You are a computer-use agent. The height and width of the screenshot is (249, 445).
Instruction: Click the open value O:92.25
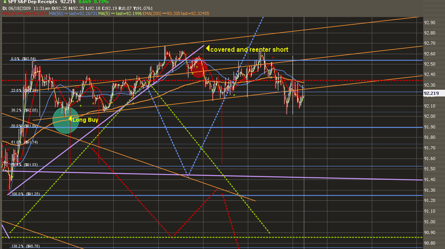point(59,8)
